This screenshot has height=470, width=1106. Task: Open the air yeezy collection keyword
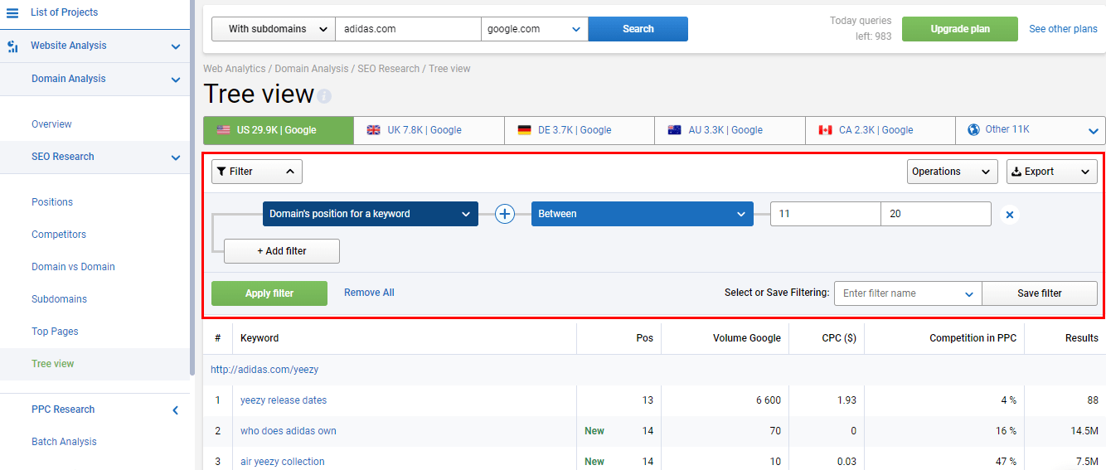[283, 462]
